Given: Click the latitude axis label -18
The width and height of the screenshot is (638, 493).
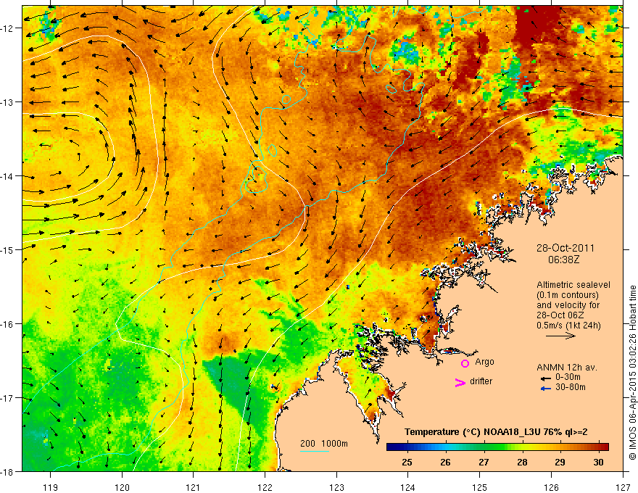Looking at the screenshot, I should tap(8, 471).
